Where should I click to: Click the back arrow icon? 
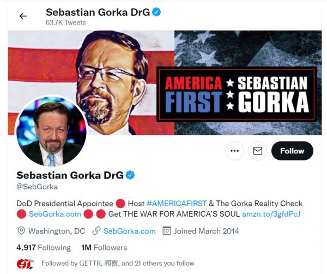23,16
